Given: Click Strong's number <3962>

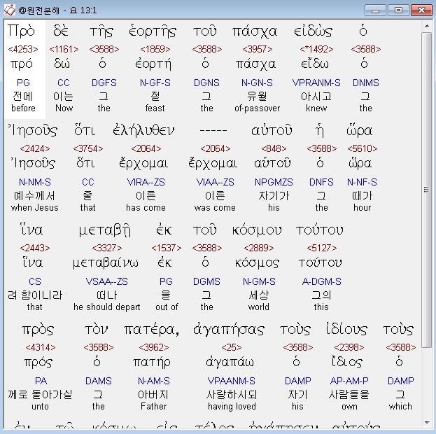Looking at the screenshot, I should click(154, 347).
